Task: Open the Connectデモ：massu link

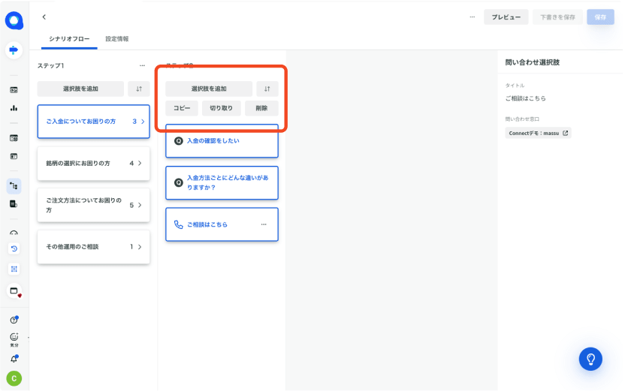Action: click(x=538, y=133)
